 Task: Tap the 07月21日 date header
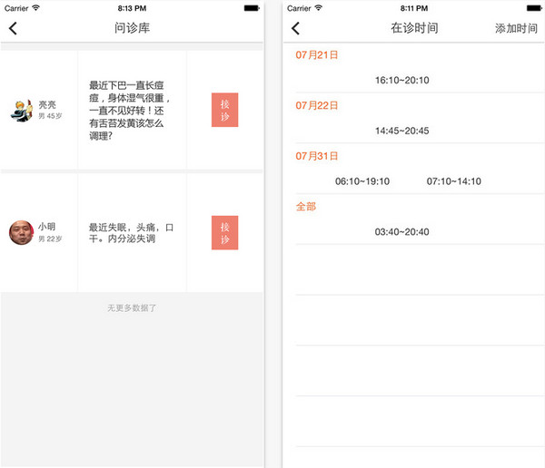click(x=317, y=55)
